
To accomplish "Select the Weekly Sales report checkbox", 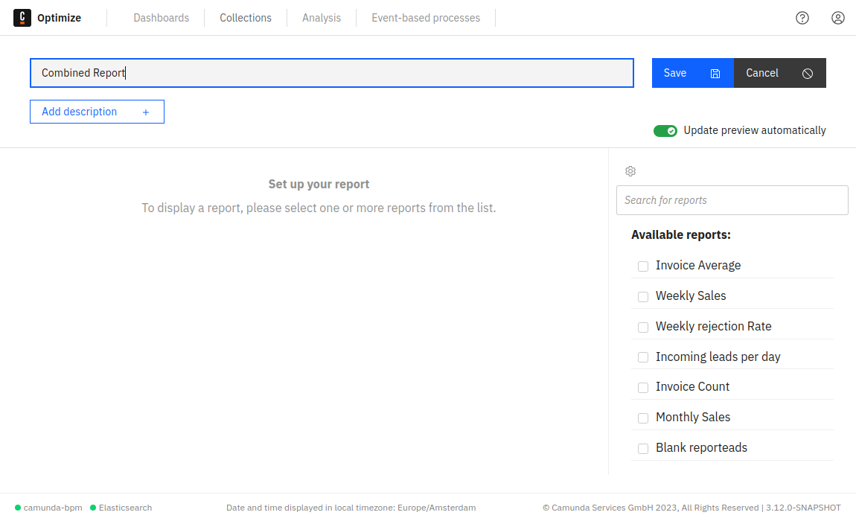I will tap(642, 296).
